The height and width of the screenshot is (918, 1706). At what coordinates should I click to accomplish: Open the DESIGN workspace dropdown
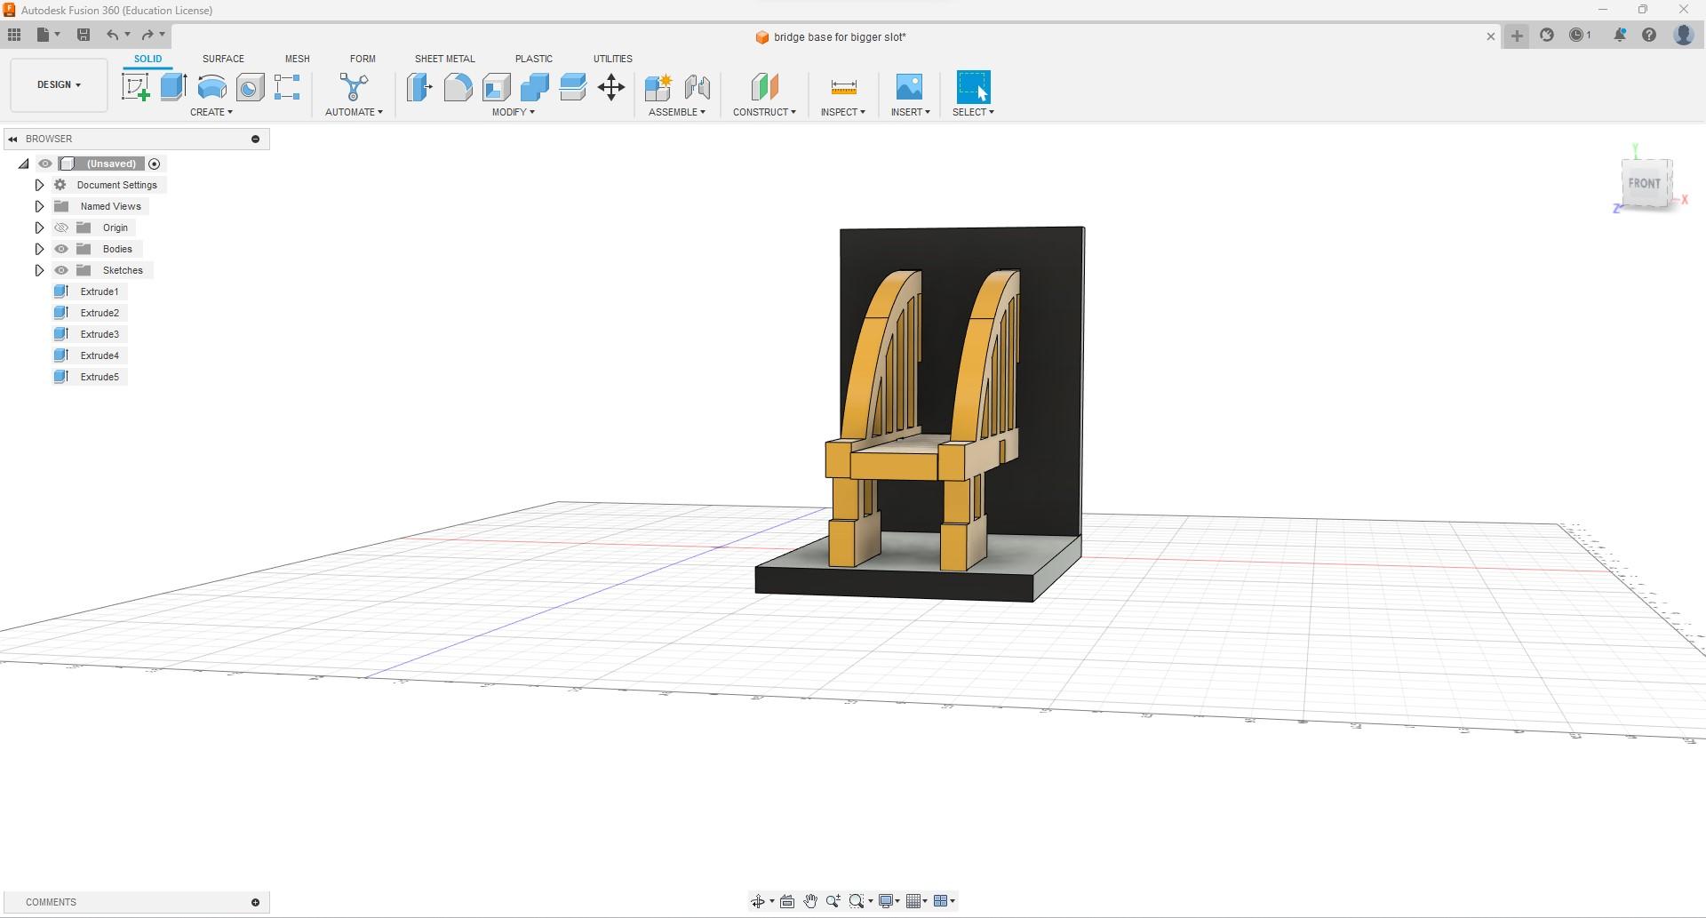coord(59,85)
